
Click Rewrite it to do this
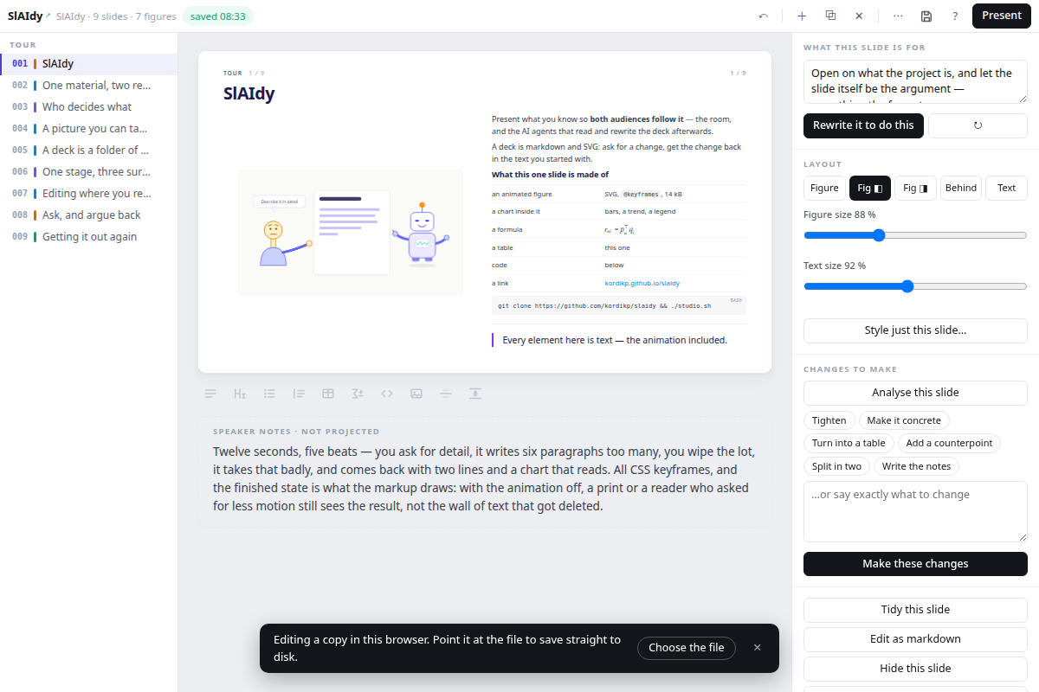[863, 125]
